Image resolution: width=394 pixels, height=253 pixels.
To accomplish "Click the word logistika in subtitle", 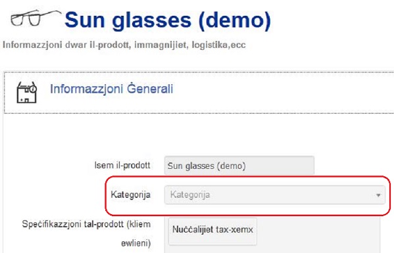I will point(210,45).
